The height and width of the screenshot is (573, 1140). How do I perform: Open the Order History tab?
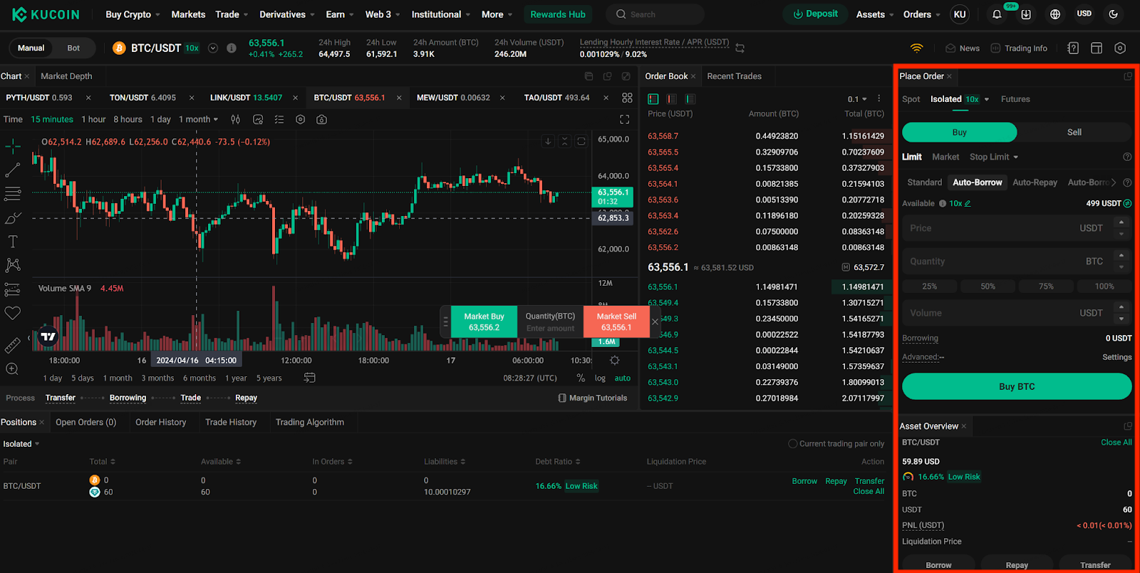161,422
